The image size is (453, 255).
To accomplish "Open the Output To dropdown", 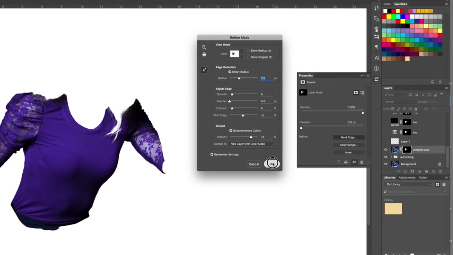I will click(252, 144).
